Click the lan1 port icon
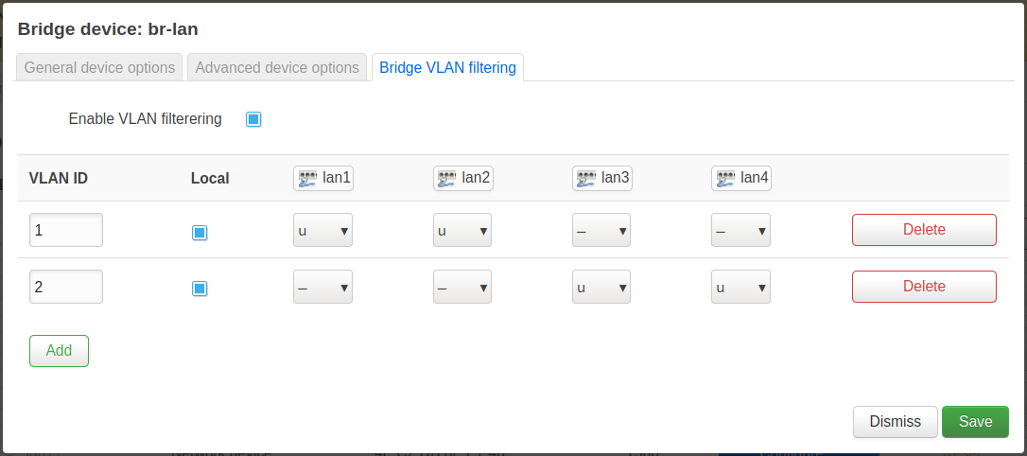1027x456 pixels. pos(307,178)
